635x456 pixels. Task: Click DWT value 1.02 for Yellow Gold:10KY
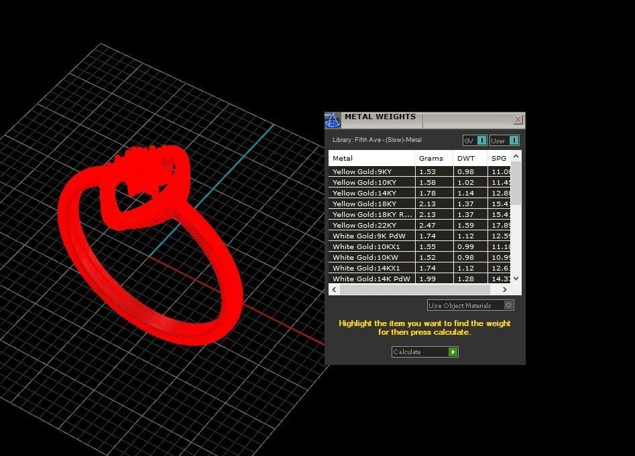pyautogui.click(x=466, y=182)
